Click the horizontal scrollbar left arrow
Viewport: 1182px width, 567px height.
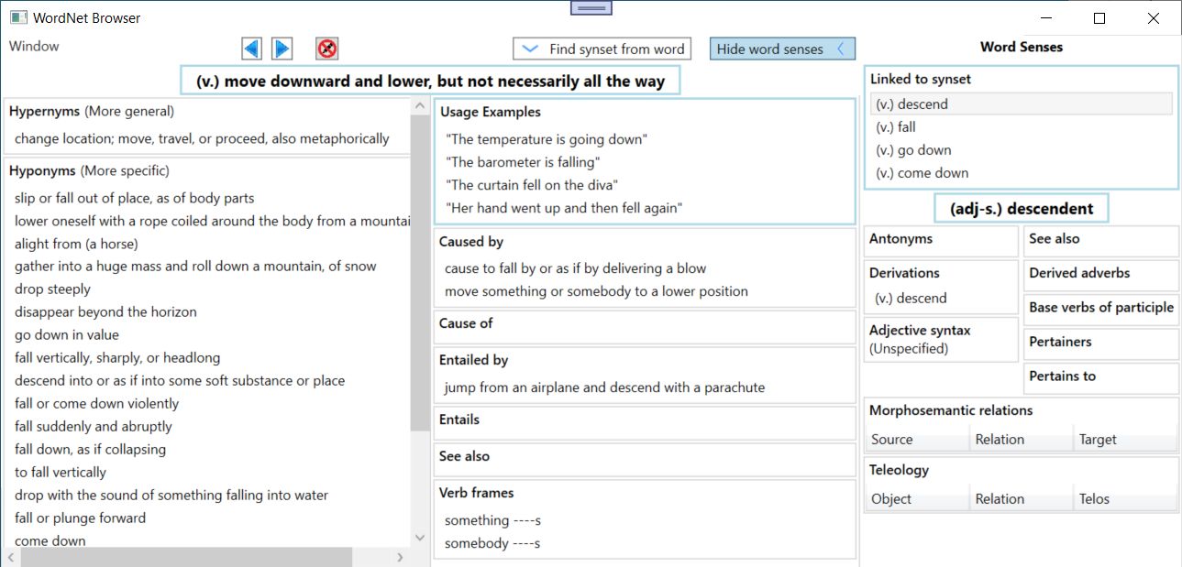tap(13, 557)
